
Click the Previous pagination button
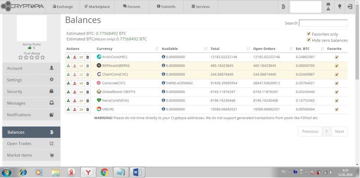click(x=310, y=131)
